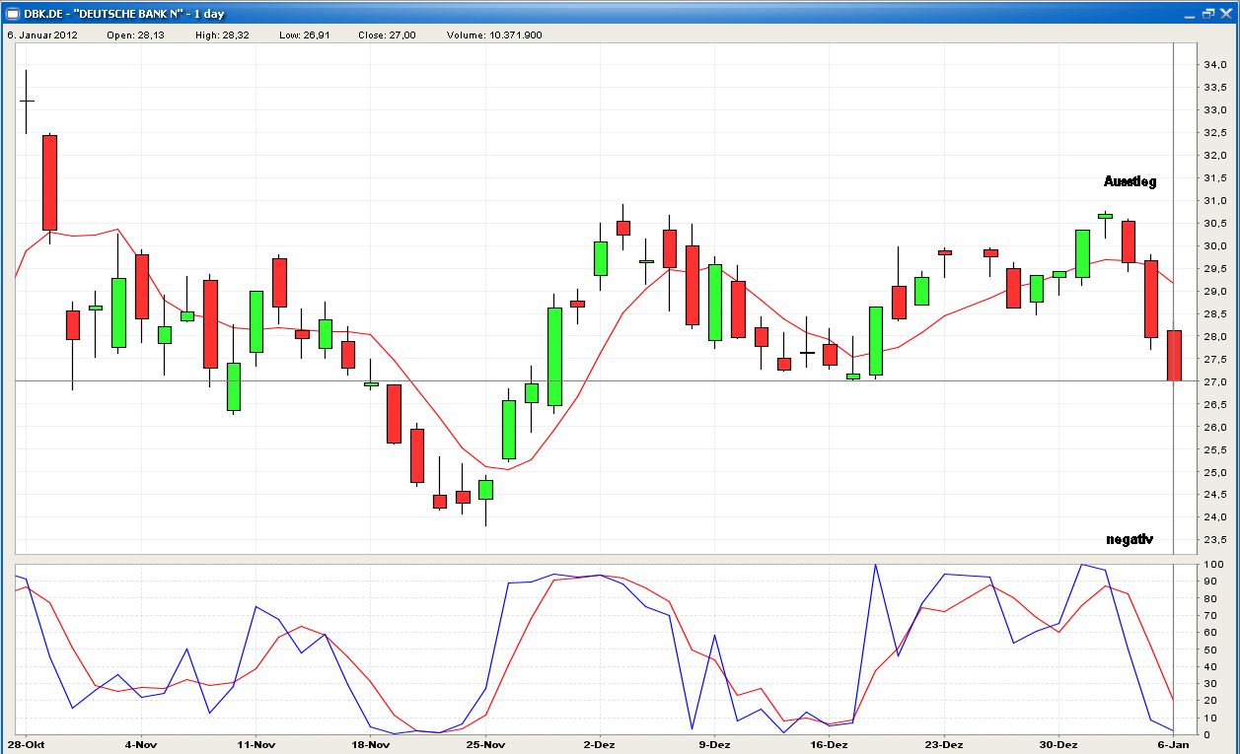The height and width of the screenshot is (754, 1240).
Task: Click the '4-Nov' date axis label
Action: (x=140, y=744)
